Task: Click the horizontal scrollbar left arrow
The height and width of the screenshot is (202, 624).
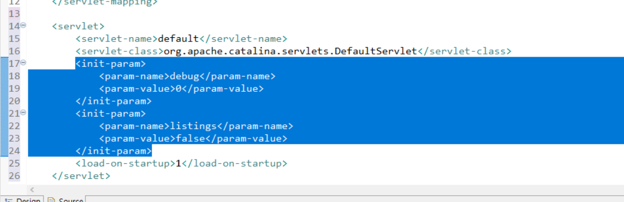Action: (32, 190)
